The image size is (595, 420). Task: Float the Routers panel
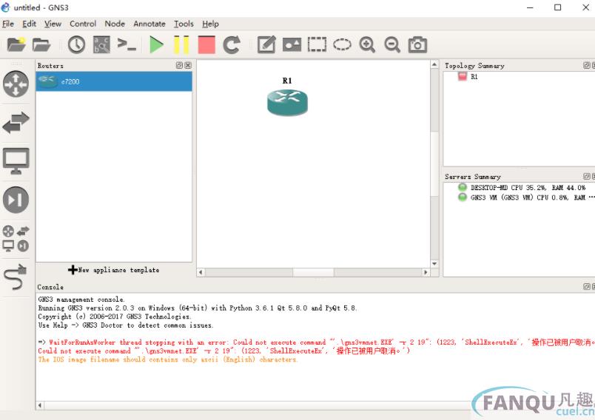tap(180, 66)
